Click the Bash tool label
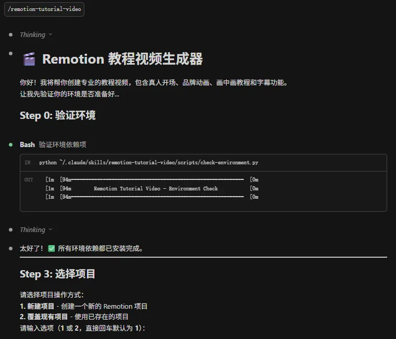 tap(27, 144)
